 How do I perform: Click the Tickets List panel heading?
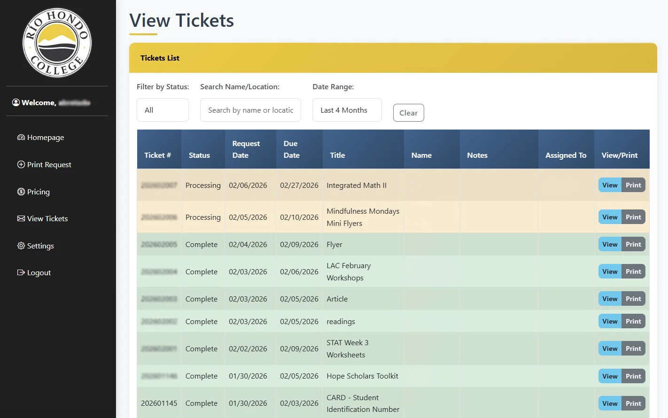coord(160,58)
